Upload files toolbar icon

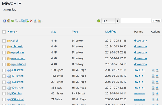coord(35,21)
